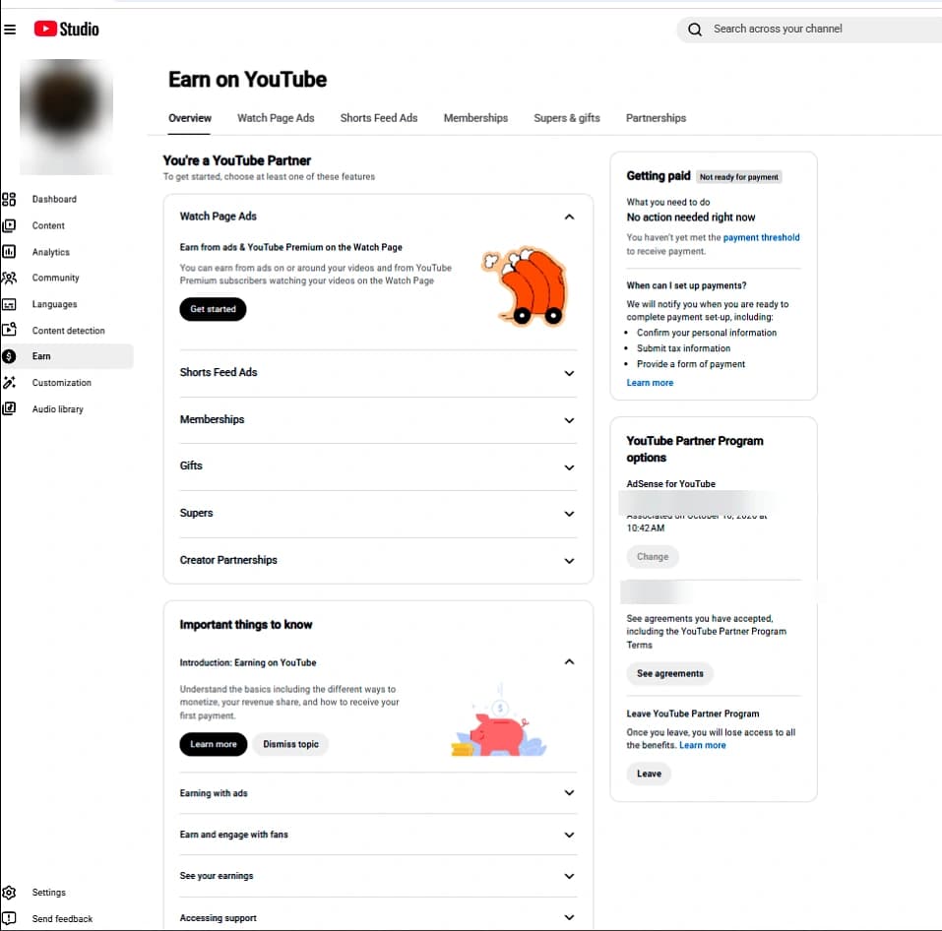The image size is (942, 931).
Task: Switch to the Overview tab
Action: (190, 118)
